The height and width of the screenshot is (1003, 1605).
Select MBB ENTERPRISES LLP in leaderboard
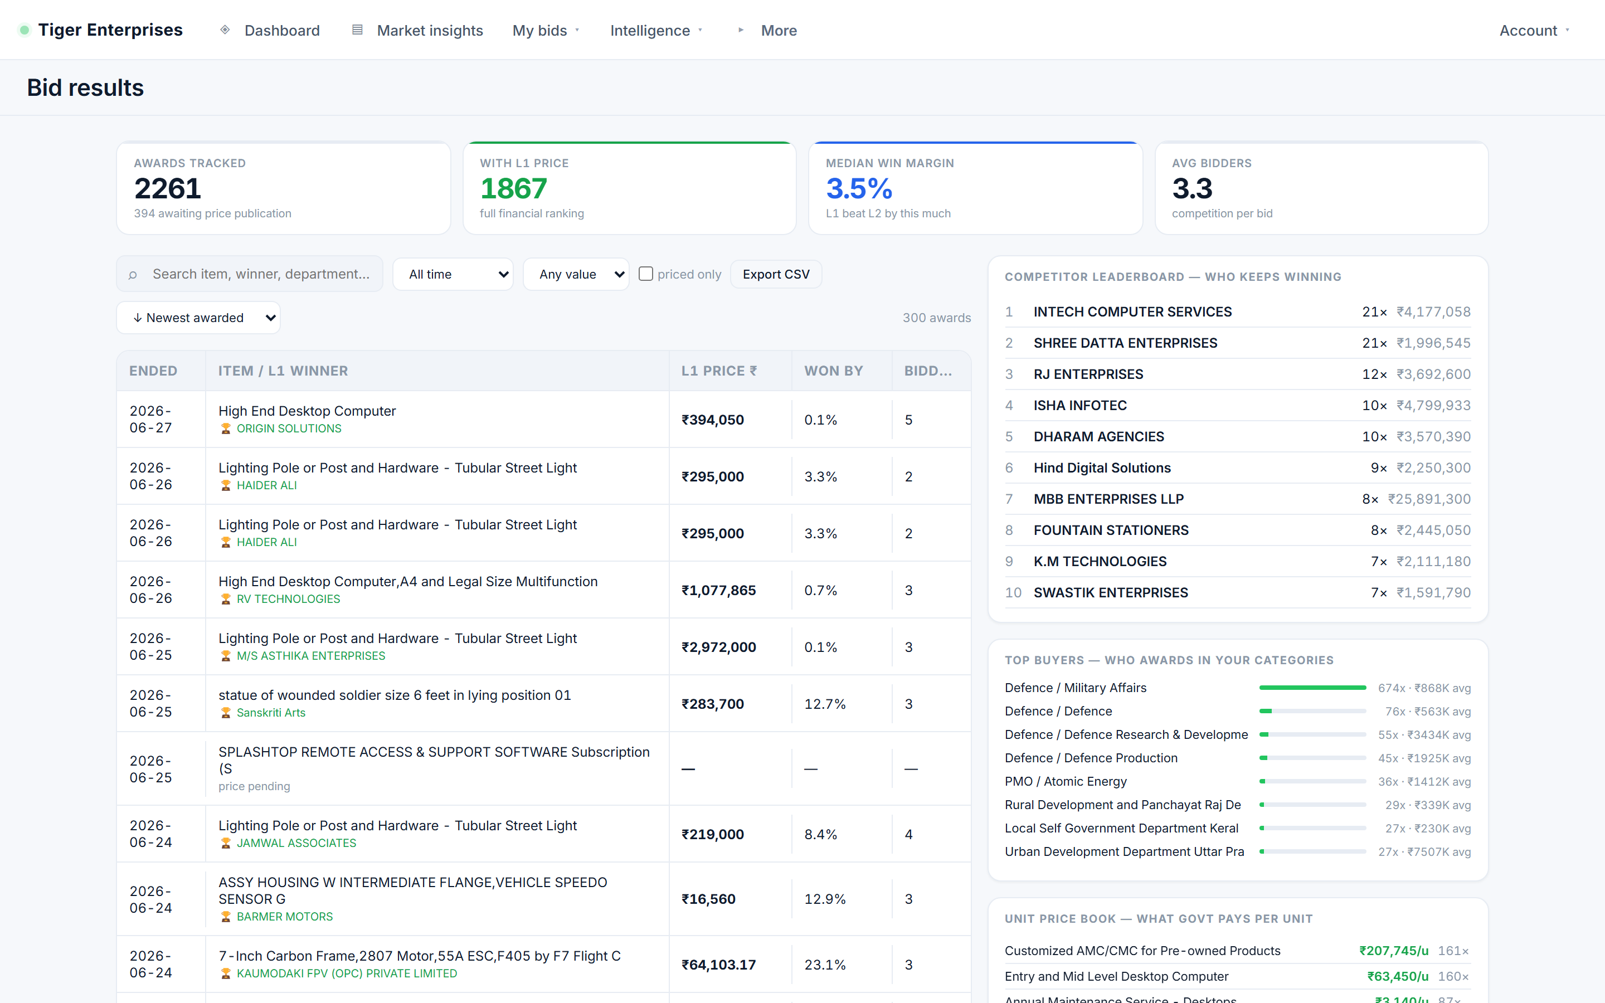(x=1238, y=499)
